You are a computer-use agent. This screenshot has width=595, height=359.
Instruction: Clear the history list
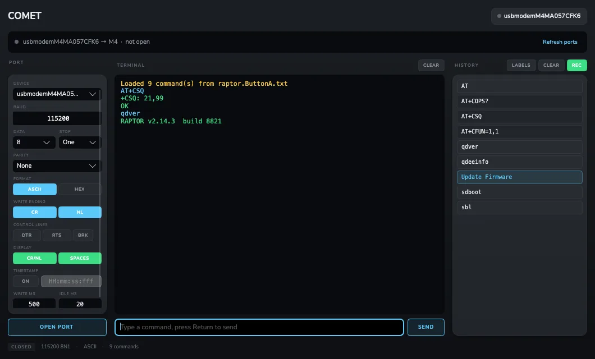click(x=551, y=65)
